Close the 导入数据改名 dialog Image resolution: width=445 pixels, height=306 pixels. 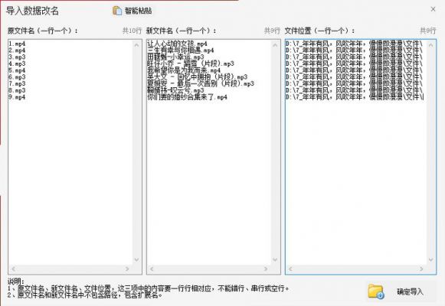pos(433,9)
